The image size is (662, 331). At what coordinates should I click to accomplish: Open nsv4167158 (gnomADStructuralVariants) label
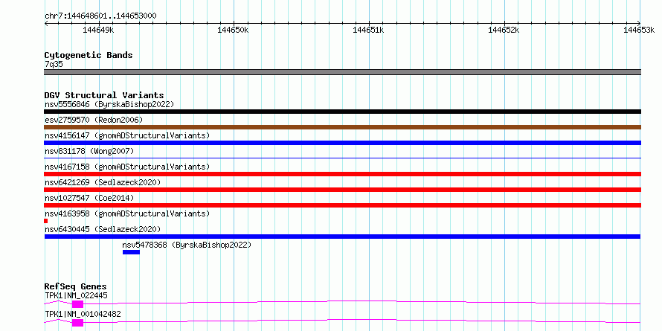pyautogui.click(x=127, y=167)
